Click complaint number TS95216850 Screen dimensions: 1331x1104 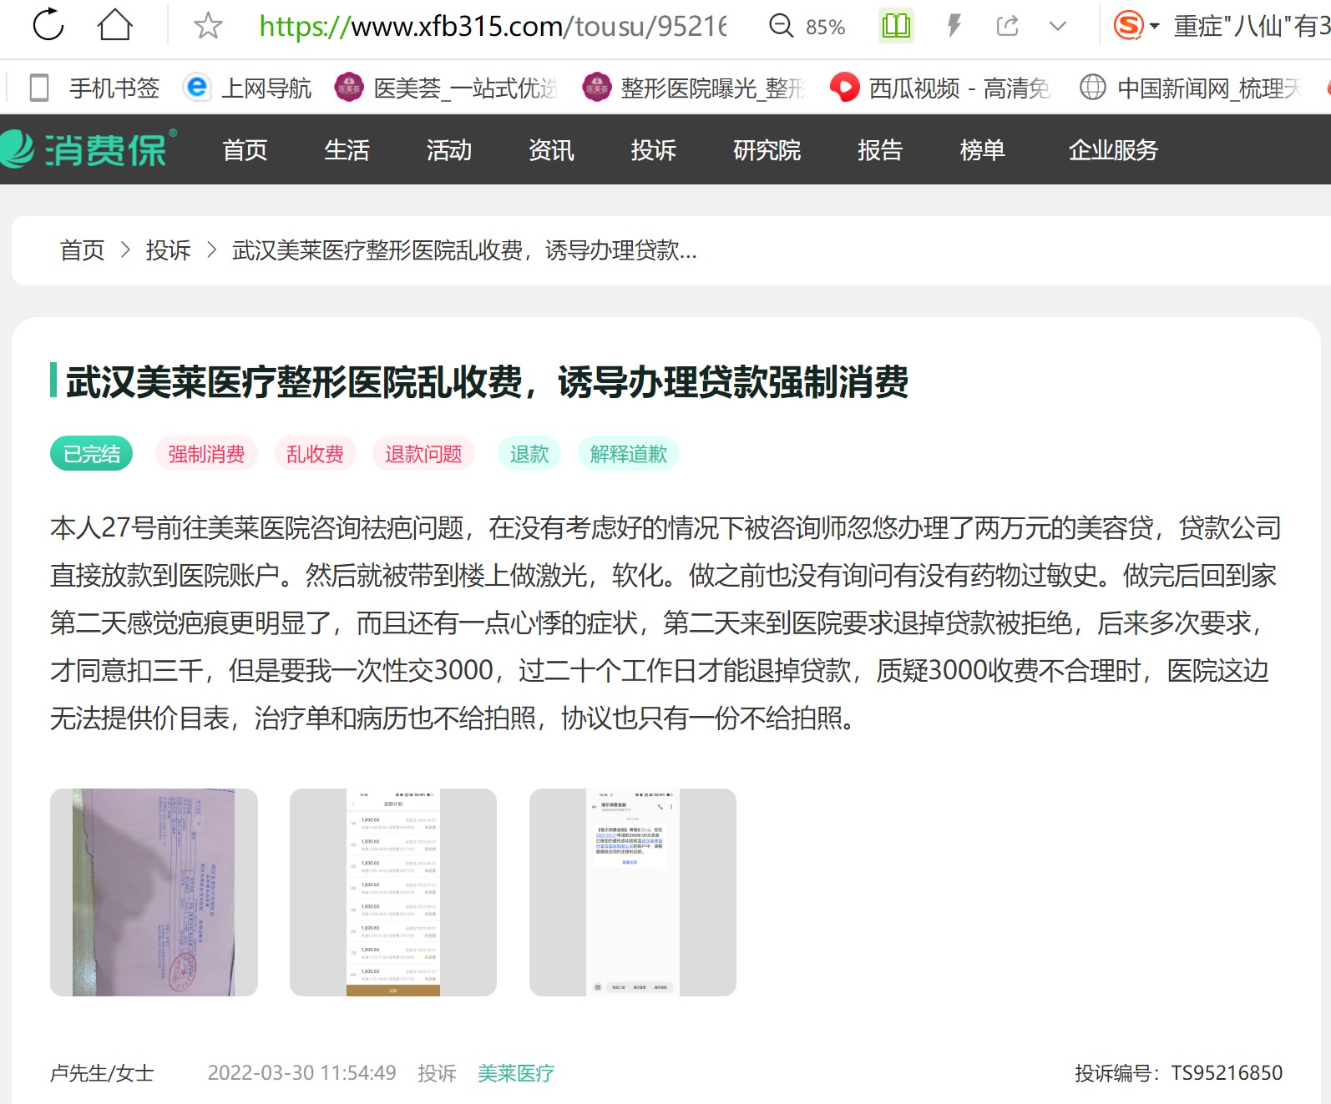(1227, 1073)
